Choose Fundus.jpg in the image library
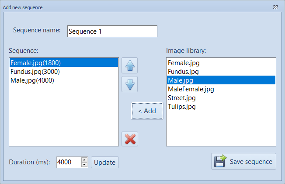 click(184, 71)
